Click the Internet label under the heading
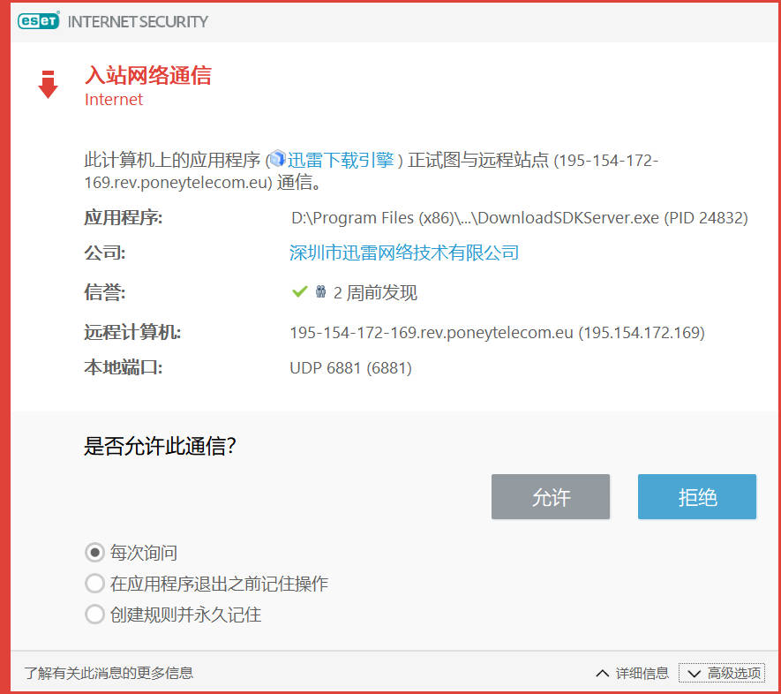The height and width of the screenshot is (694, 781). pos(113,99)
